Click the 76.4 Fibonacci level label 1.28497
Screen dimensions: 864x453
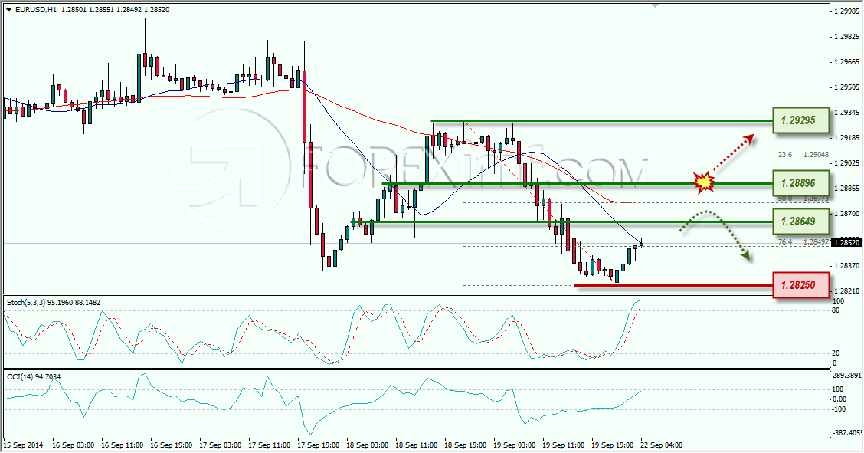coord(803,242)
